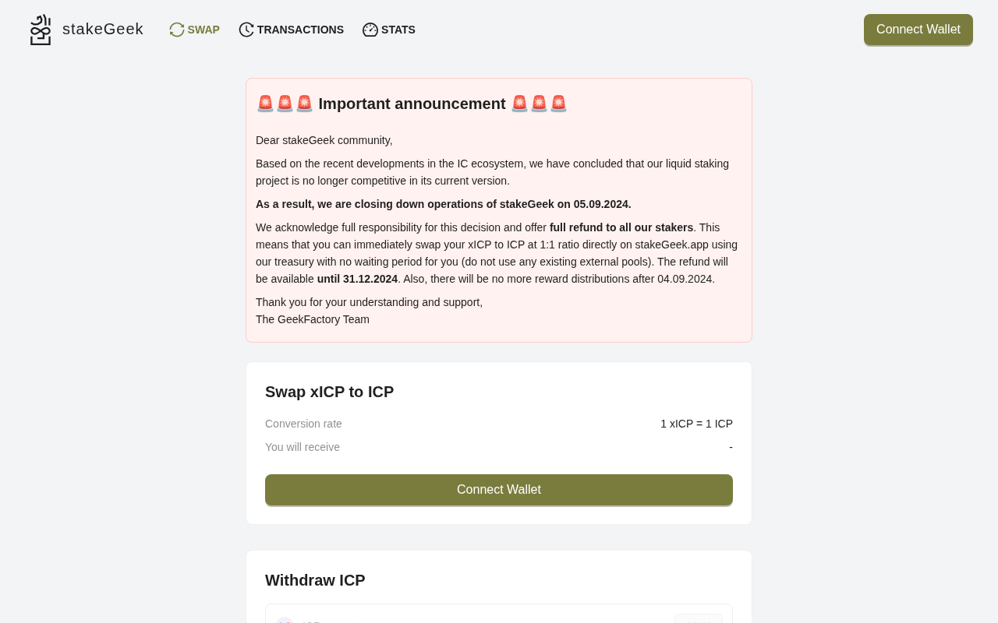Screen dimensions: 998x623
Task: Click the gauge Stats icon
Action: tap(370, 30)
